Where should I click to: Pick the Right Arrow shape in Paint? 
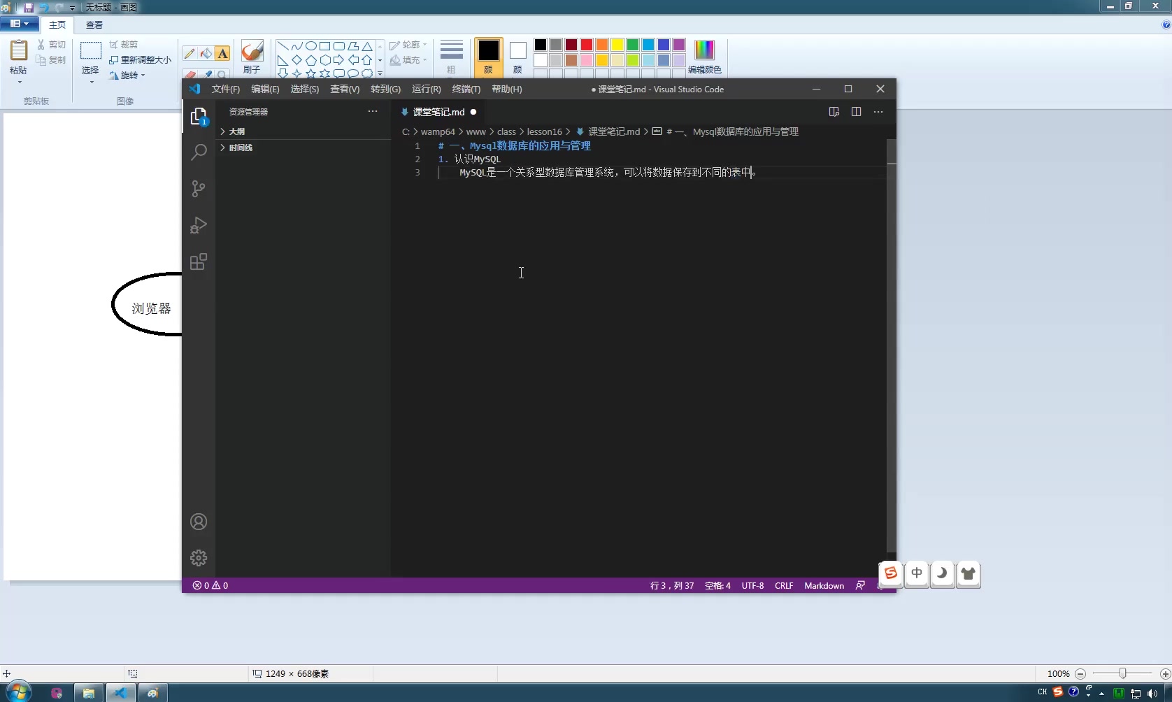pos(339,60)
